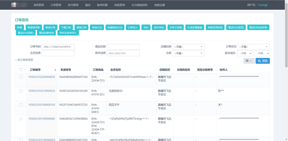
Task: Click the 明文导出 button
Action: coord(159,27)
